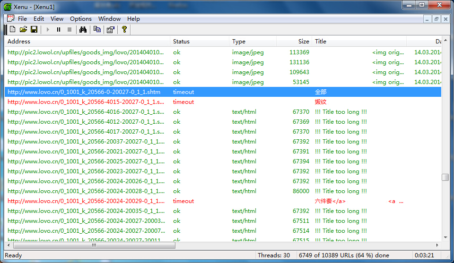Open the Window menu
The height and width of the screenshot is (263, 454).
point(109,19)
